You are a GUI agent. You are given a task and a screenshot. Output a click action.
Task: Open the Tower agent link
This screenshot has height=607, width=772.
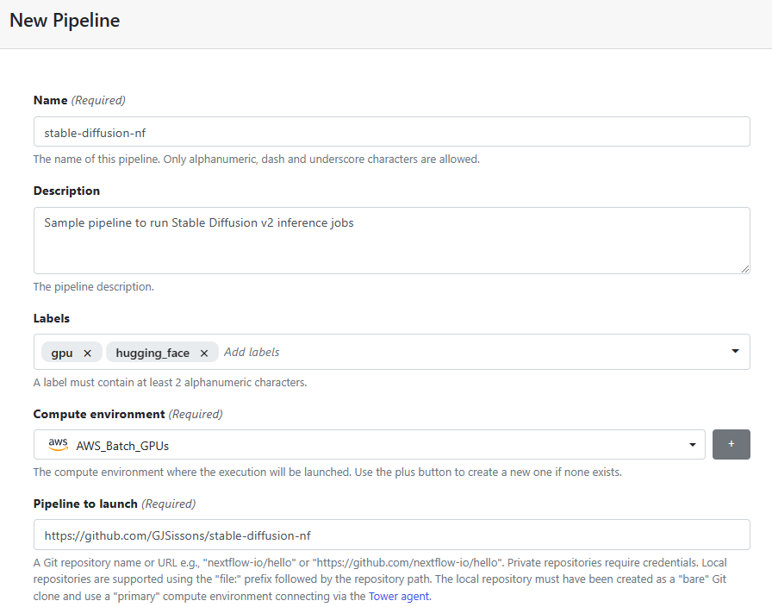point(399,596)
